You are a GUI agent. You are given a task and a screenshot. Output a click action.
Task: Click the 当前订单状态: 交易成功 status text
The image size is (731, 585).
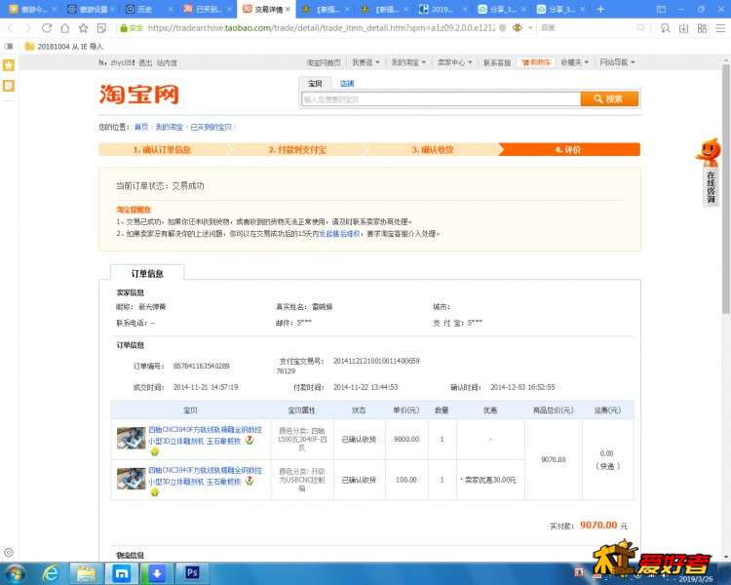coord(160,185)
